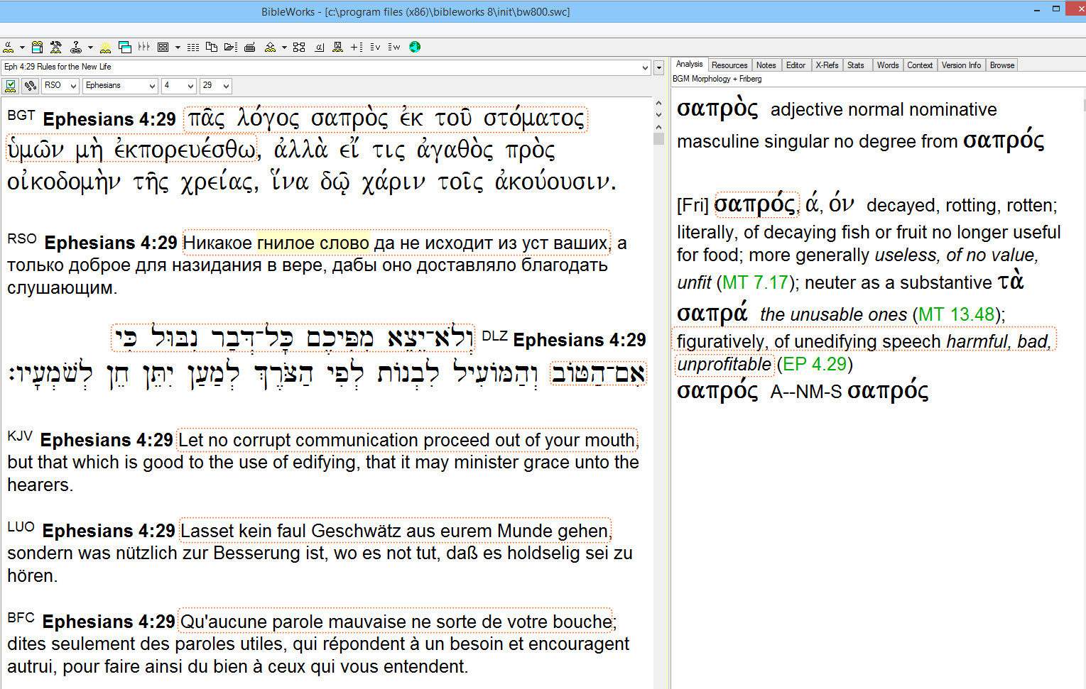The height and width of the screenshot is (689, 1086).
Task: Click the question mark help icon
Action: pyautogui.click(x=75, y=47)
